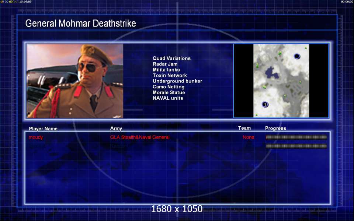The height and width of the screenshot is (221, 354).
Task: Click the 15:39:05 clock readout at top-left
Action: [25, 1]
